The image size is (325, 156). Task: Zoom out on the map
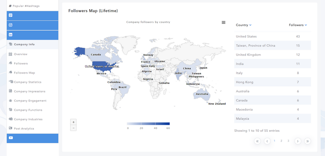[74, 128]
